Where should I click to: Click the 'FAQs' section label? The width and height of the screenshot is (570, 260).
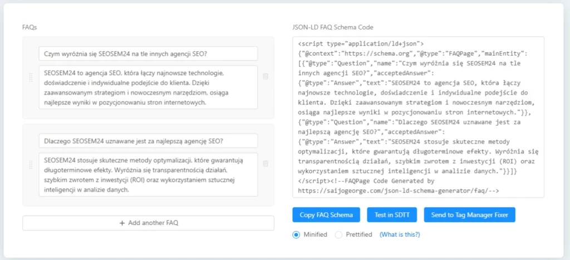(x=30, y=27)
